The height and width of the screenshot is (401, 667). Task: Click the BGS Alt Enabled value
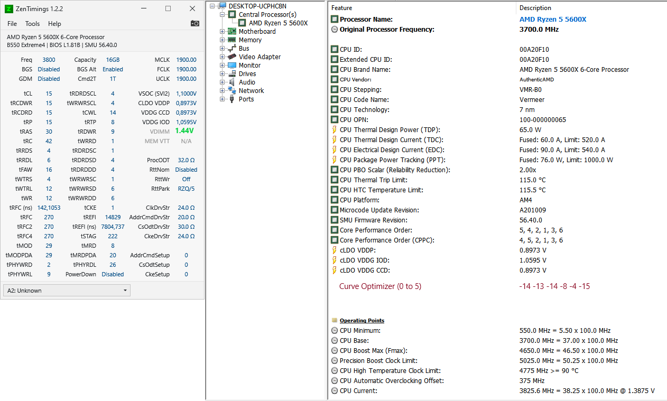(x=113, y=69)
